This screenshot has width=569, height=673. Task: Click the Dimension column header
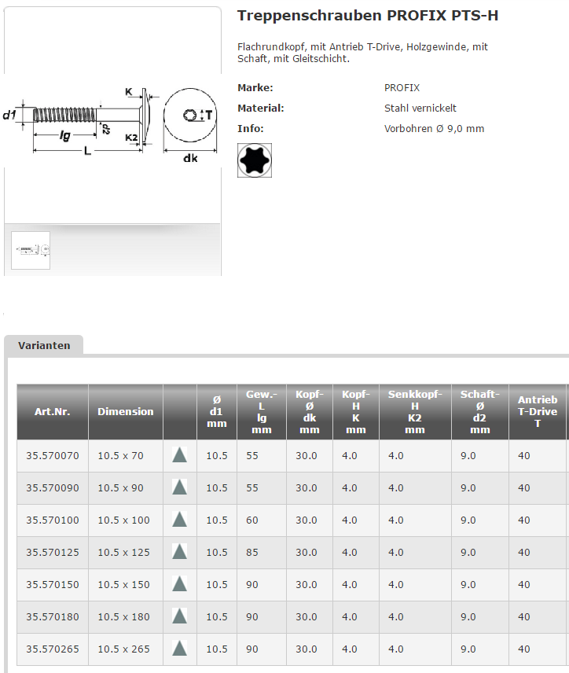[x=125, y=411]
